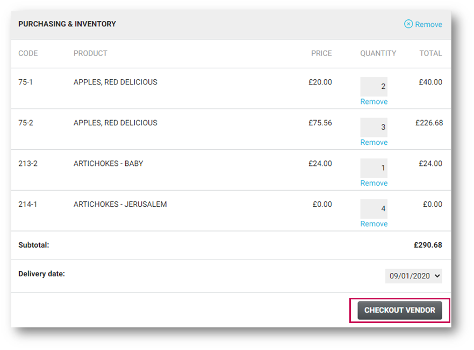Click the CODE column header
474x350 pixels.
pyautogui.click(x=28, y=53)
